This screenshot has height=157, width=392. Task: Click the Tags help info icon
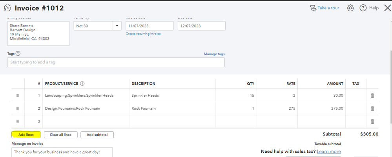pyautogui.click(x=18, y=54)
